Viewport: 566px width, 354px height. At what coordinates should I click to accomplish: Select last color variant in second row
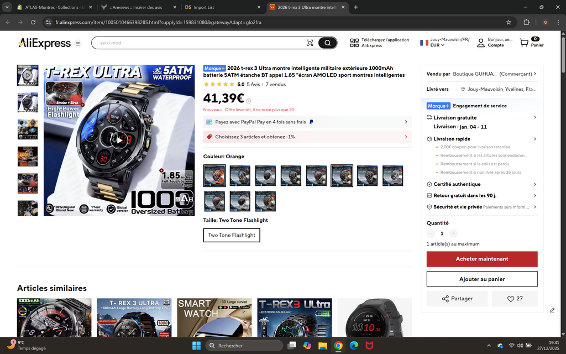pos(265,201)
